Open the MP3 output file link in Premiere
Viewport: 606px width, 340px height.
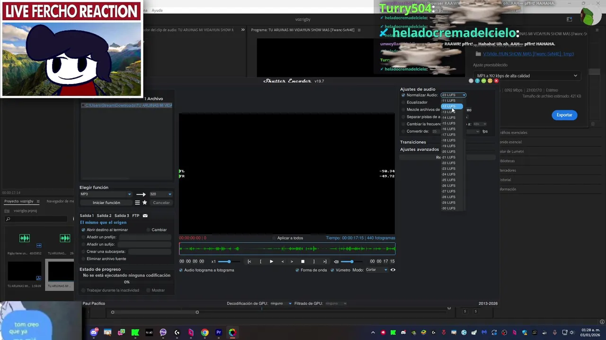[528, 54]
